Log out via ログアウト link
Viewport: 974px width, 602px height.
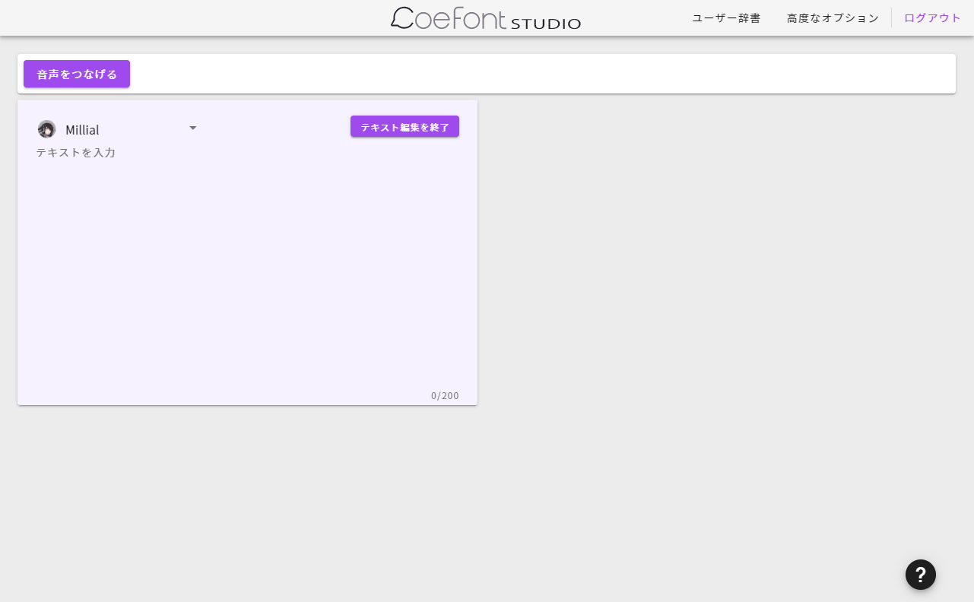coord(932,17)
